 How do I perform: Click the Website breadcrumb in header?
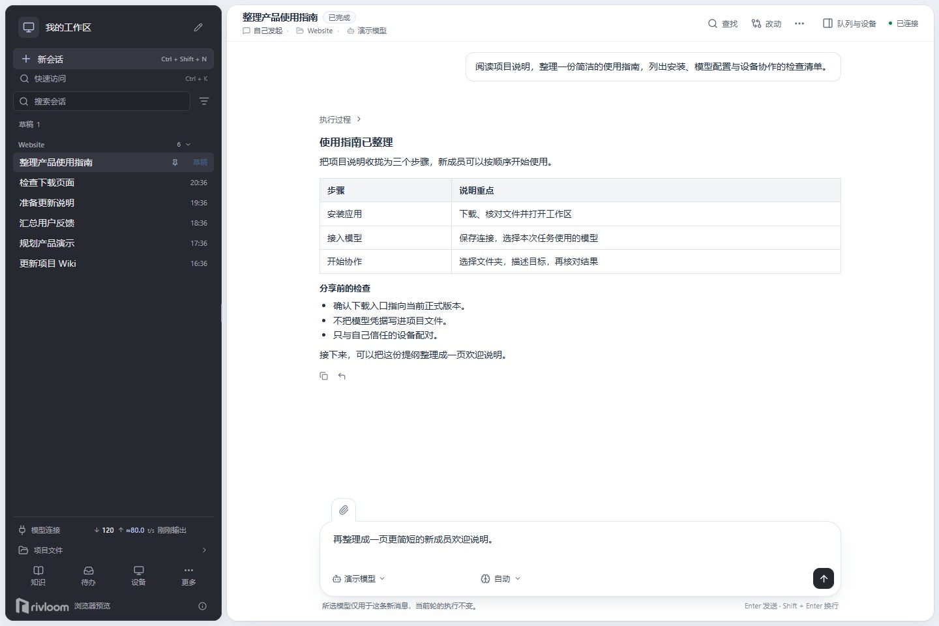point(314,31)
